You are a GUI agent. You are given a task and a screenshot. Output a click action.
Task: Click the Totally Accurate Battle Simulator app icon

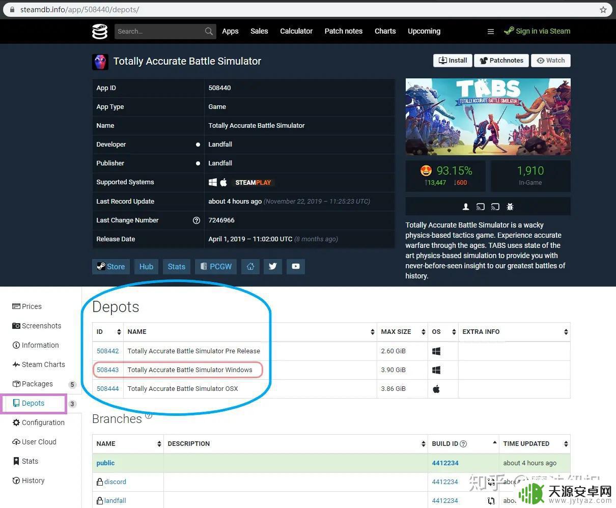pos(100,62)
